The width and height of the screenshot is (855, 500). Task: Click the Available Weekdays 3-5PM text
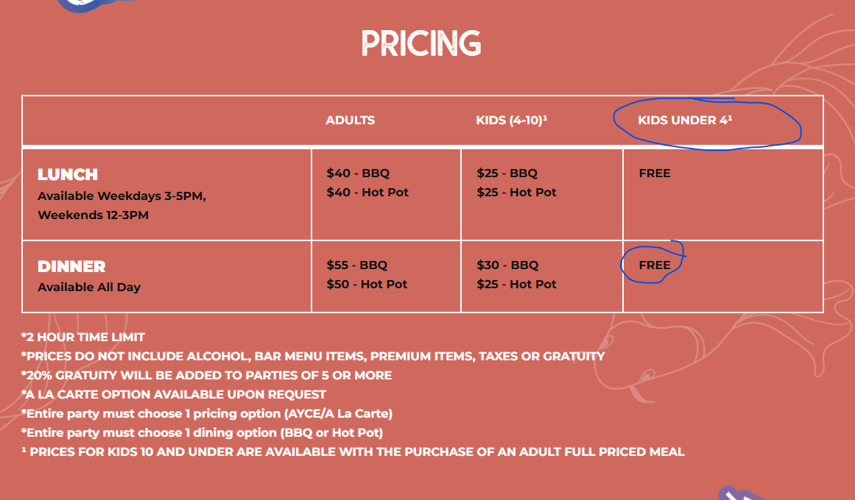[x=122, y=196]
